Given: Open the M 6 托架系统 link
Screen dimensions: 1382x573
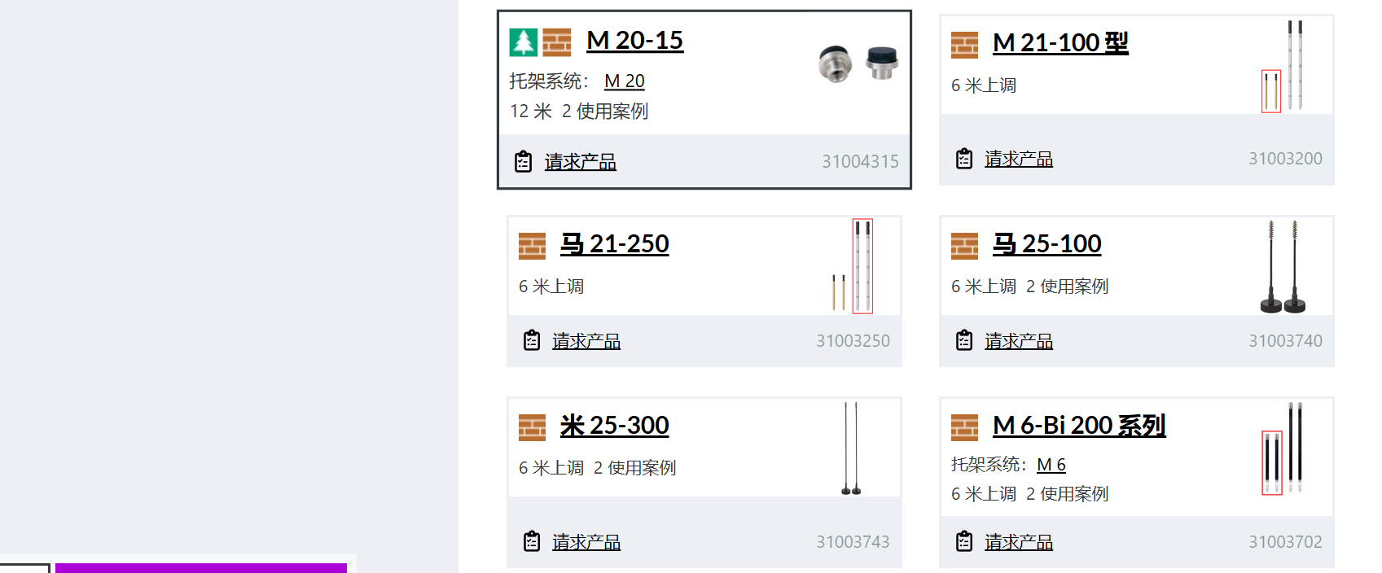Looking at the screenshot, I should [1051, 465].
